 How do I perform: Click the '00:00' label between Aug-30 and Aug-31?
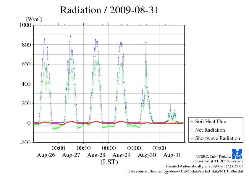click(159, 148)
